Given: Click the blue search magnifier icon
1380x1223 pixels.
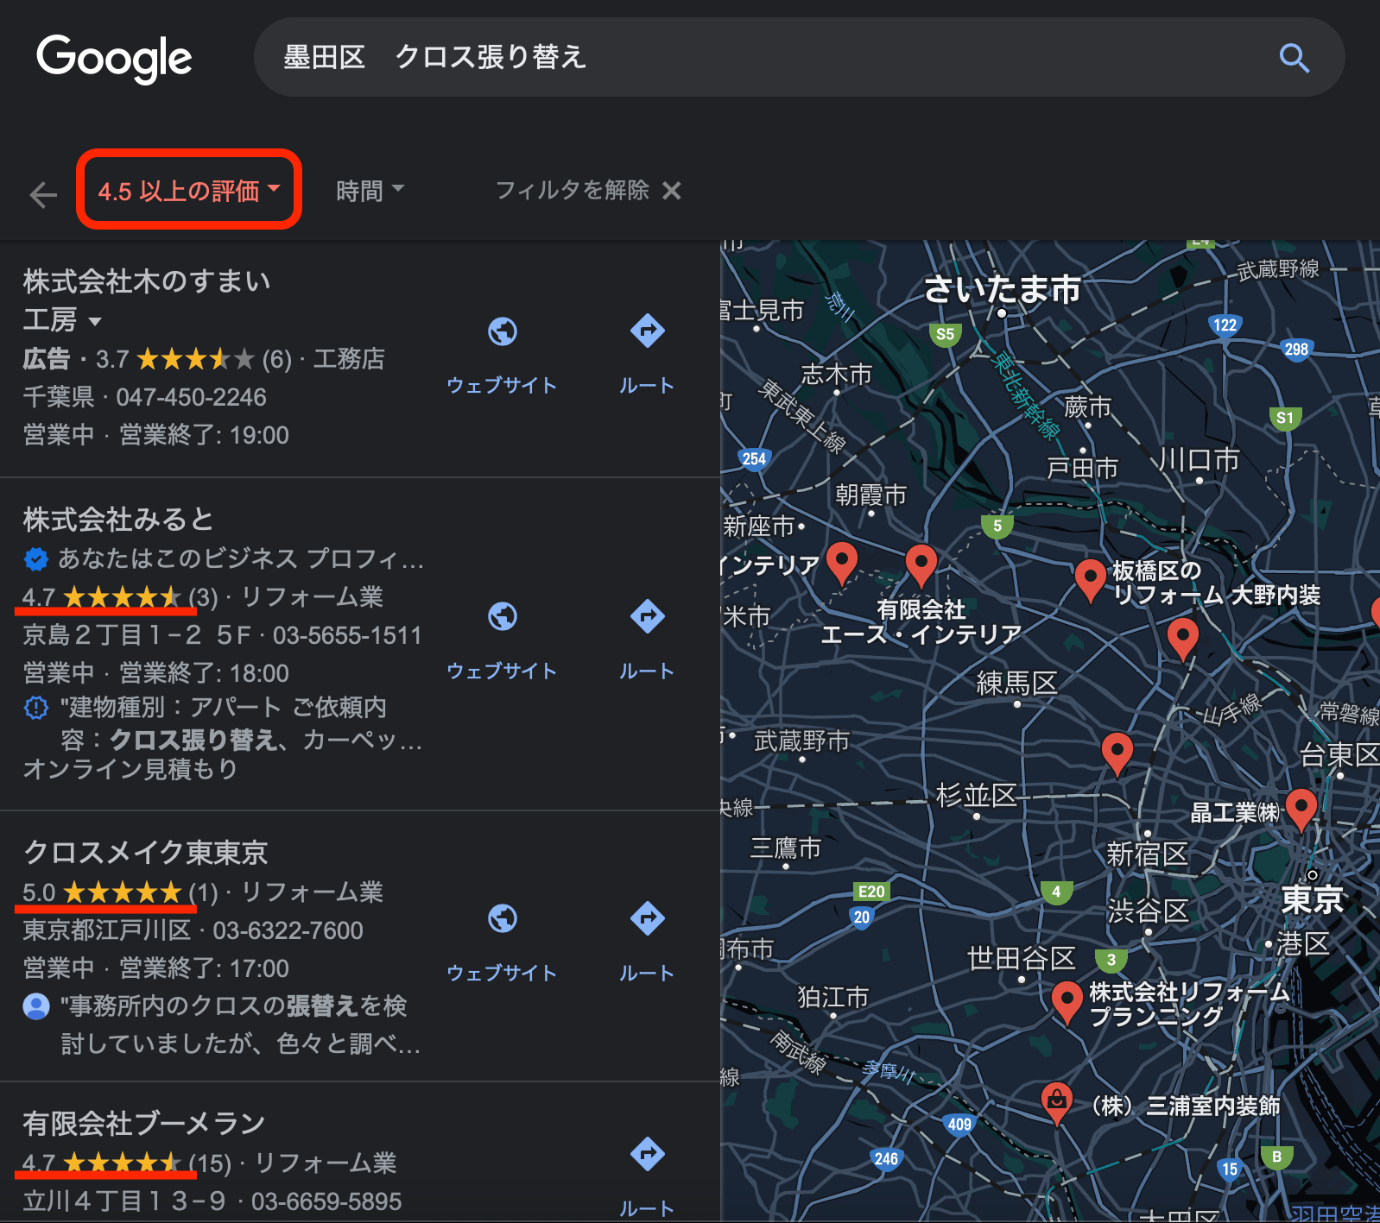Looking at the screenshot, I should coord(1294,58).
